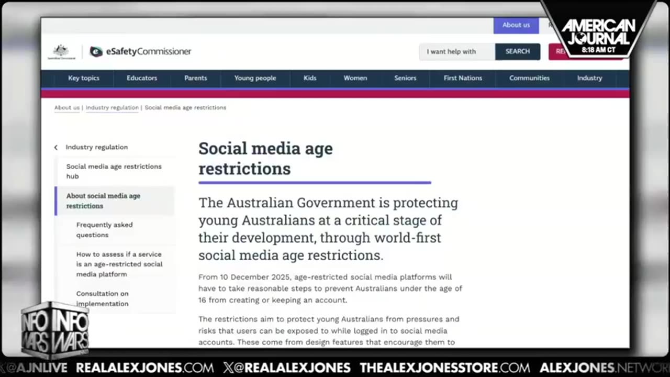Screen dimensions: 670x377
Task: Follow the About us breadcrumb link
Action: click(x=67, y=107)
